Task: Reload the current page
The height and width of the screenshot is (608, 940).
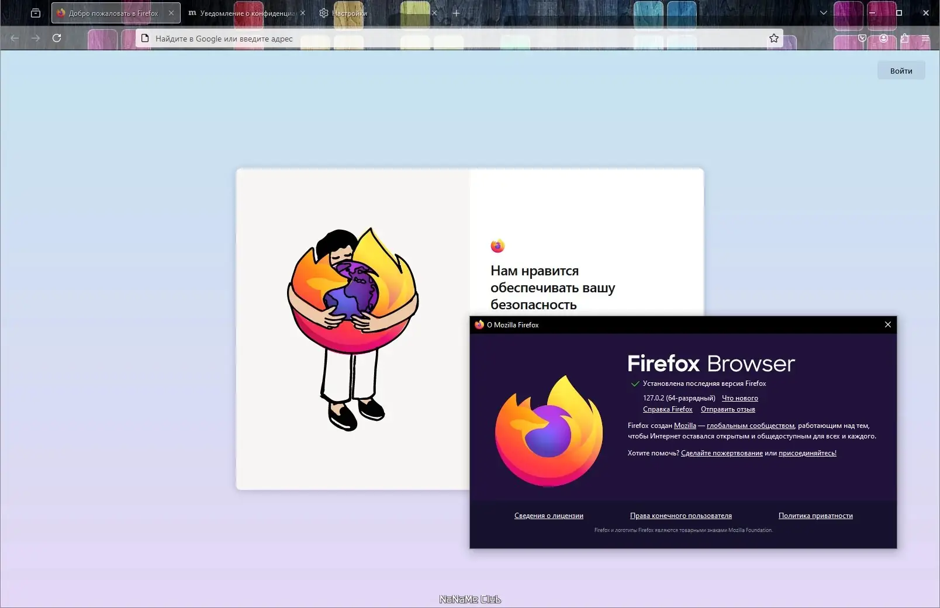Action: (57, 38)
